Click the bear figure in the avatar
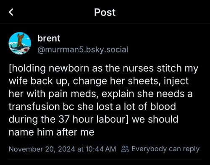210x165 pixels. (21, 39)
